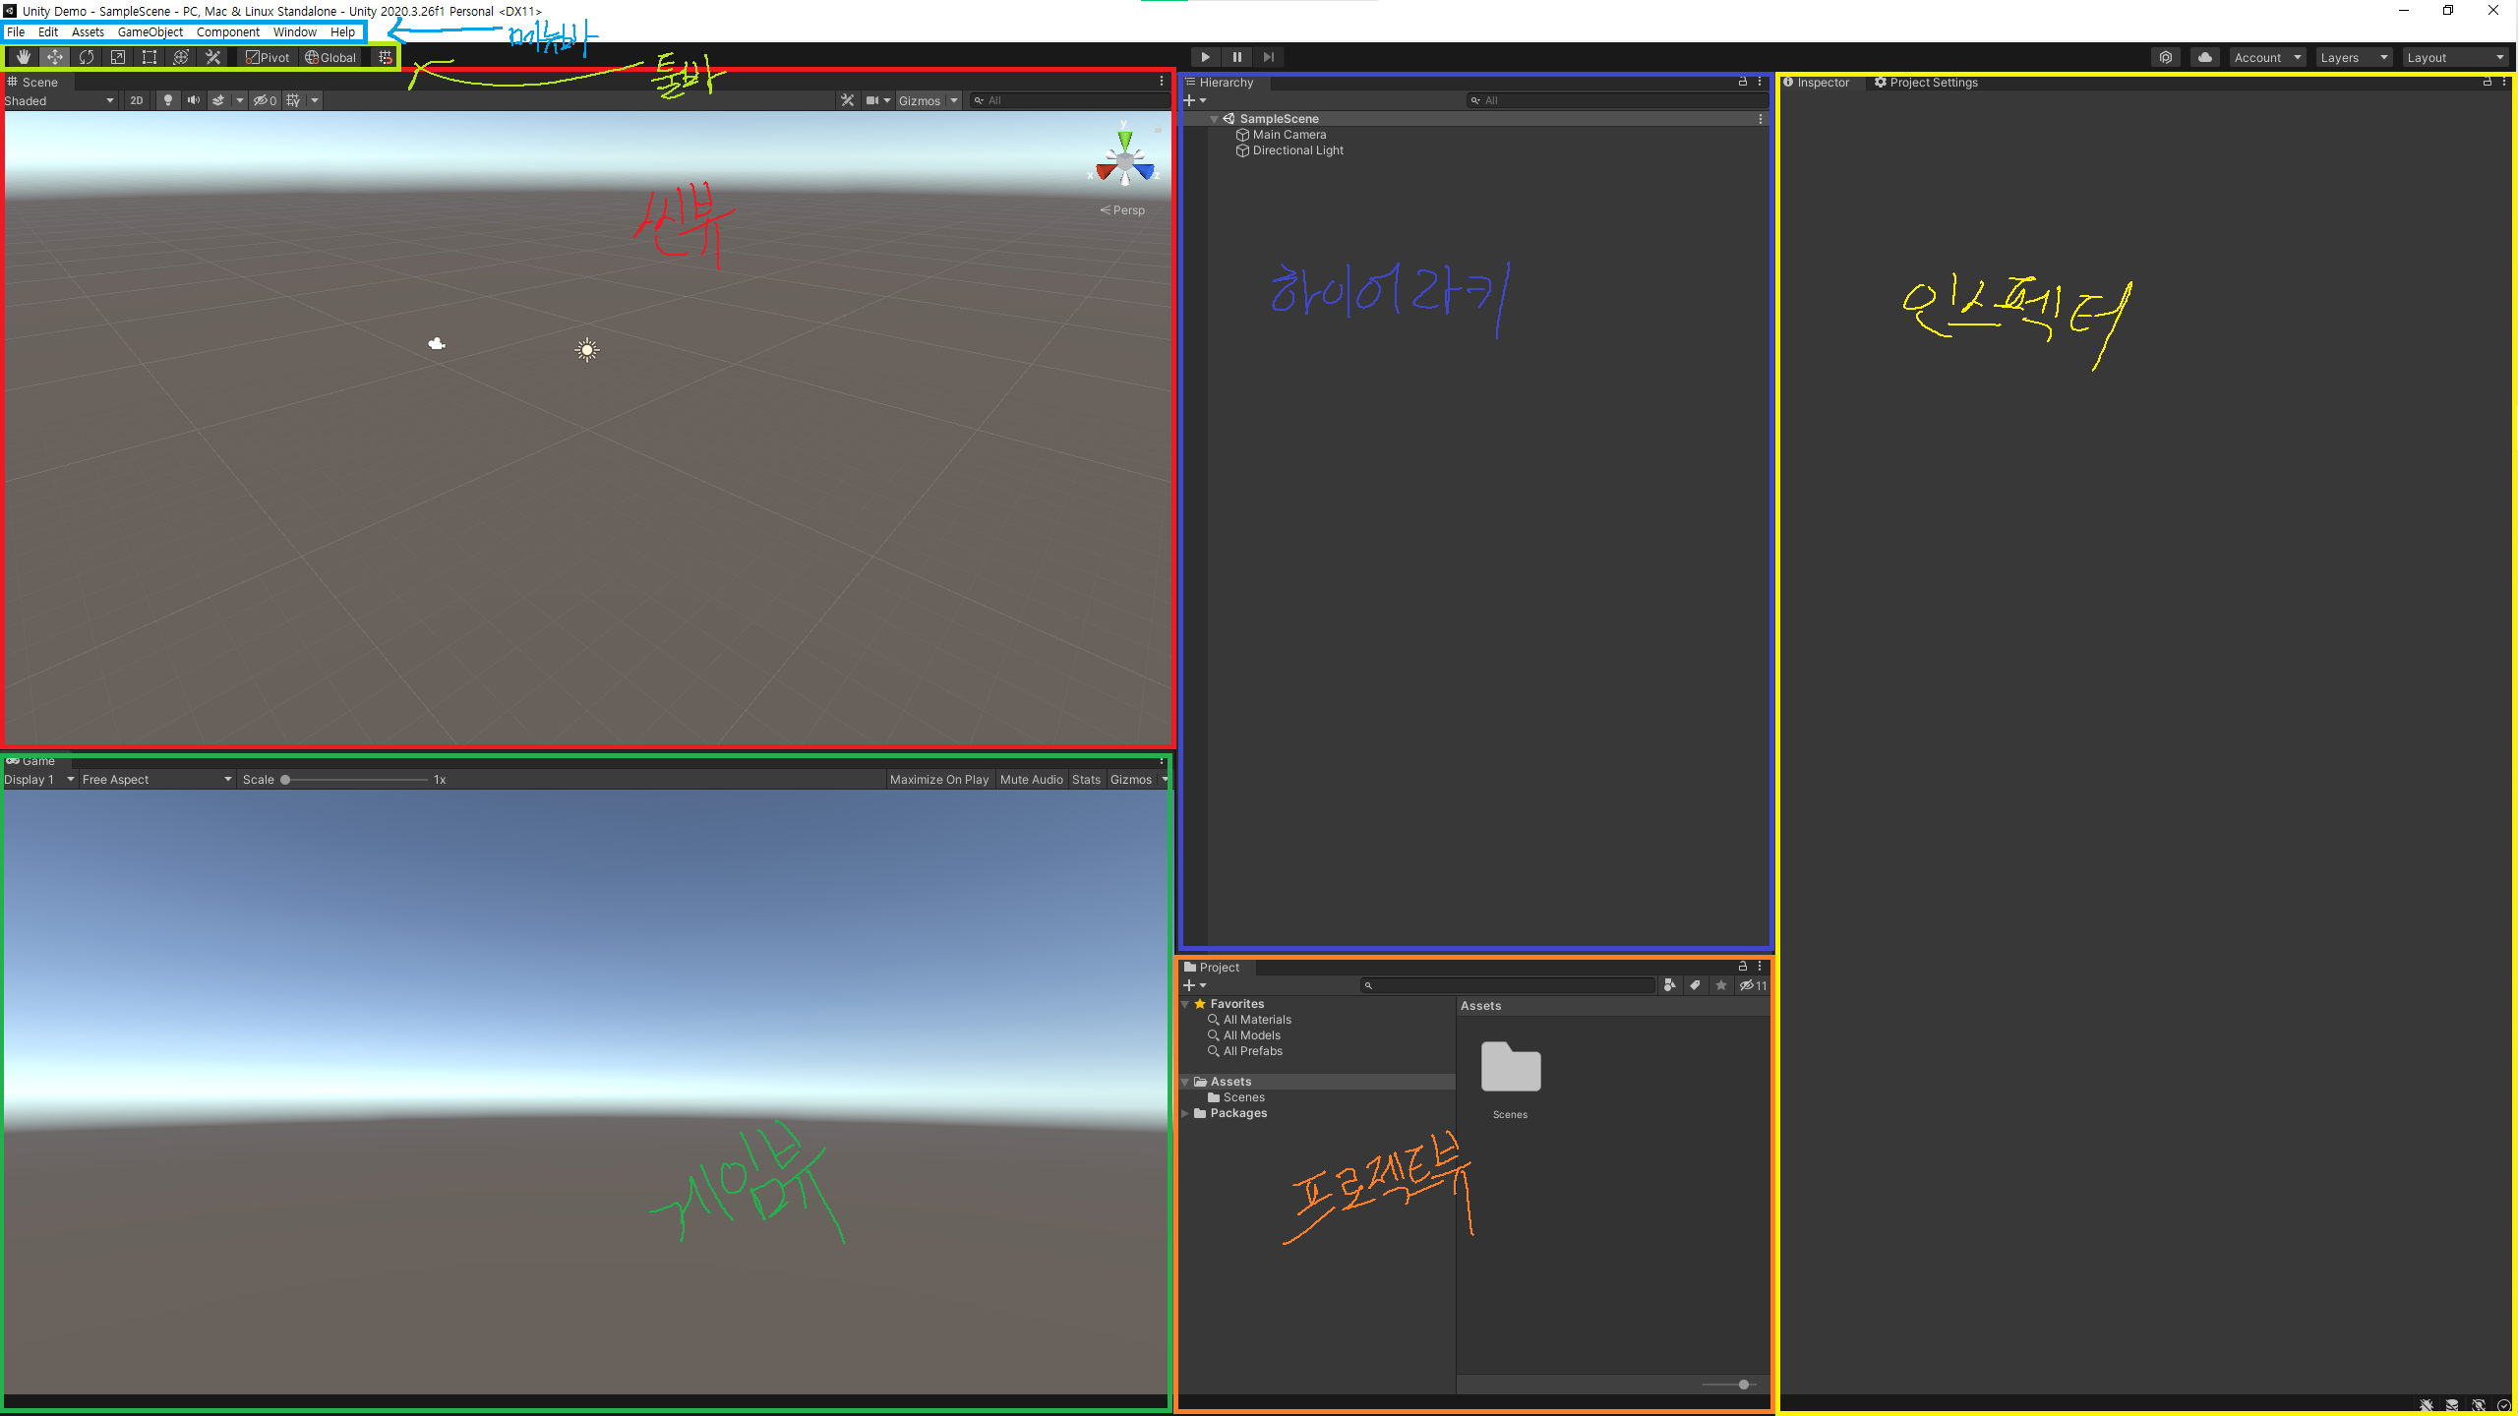This screenshot has height=1416, width=2518.
Task: Open Scene camera settings icon
Action: pos(872,100)
